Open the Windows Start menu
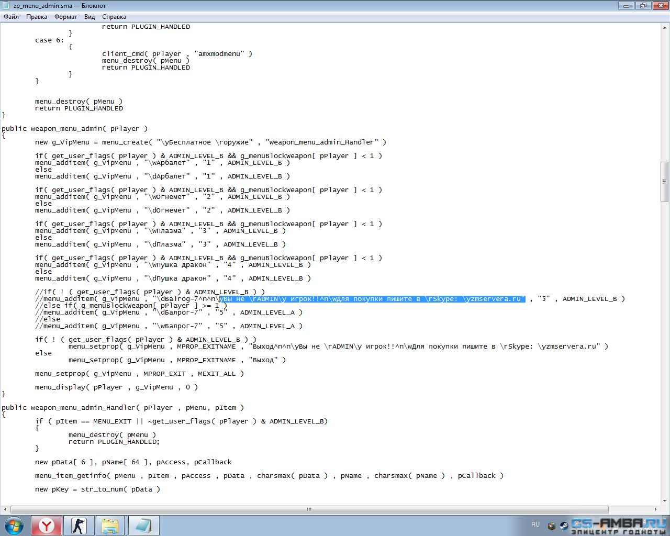The height and width of the screenshot is (536, 670). 14,526
